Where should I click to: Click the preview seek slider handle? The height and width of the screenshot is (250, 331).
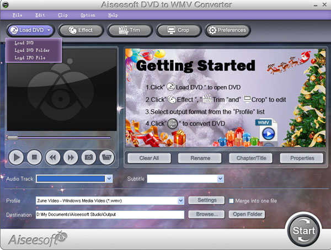pyautogui.click(x=13, y=138)
